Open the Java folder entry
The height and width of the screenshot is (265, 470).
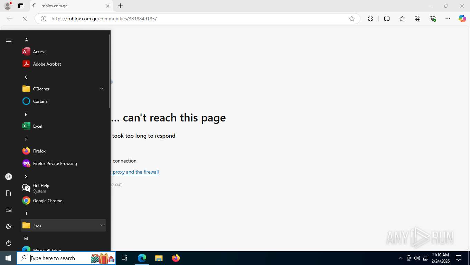tap(63, 226)
